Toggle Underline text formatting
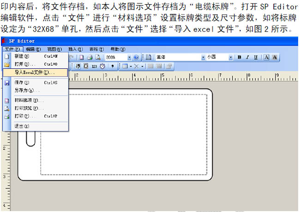 (256, 57)
